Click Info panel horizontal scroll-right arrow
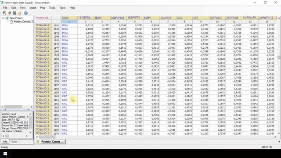The height and width of the screenshot is (158, 281). pos(27,136)
